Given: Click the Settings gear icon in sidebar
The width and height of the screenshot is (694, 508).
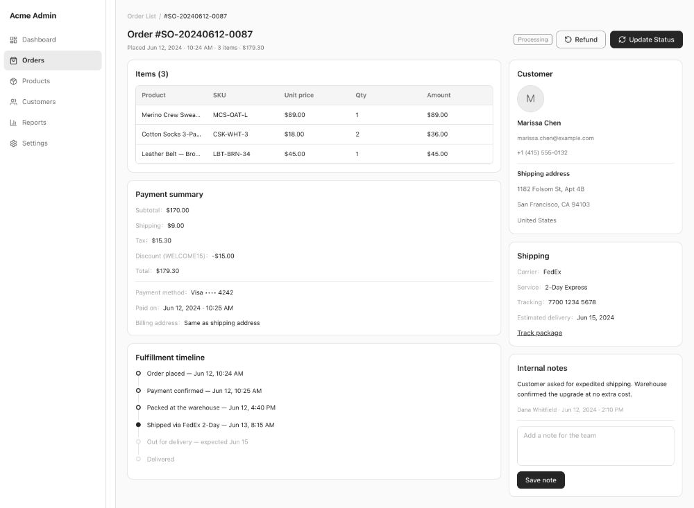Looking at the screenshot, I should pos(13,143).
